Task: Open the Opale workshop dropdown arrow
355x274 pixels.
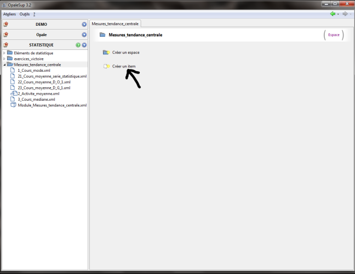Action: (x=84, y=35)
